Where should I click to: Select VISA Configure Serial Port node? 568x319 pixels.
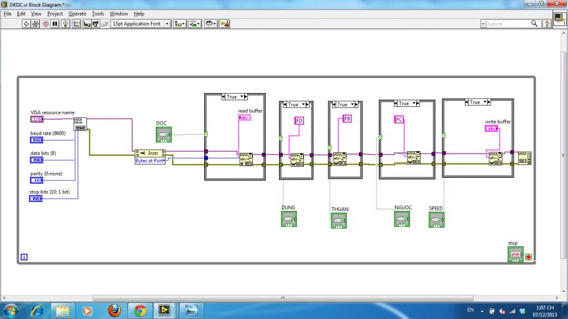(x=80, y=124)
